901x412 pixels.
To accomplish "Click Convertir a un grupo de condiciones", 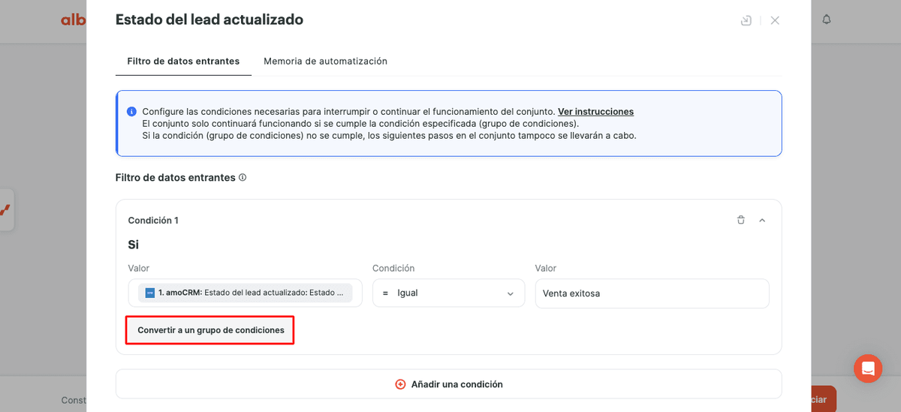I will coord(210,330).
